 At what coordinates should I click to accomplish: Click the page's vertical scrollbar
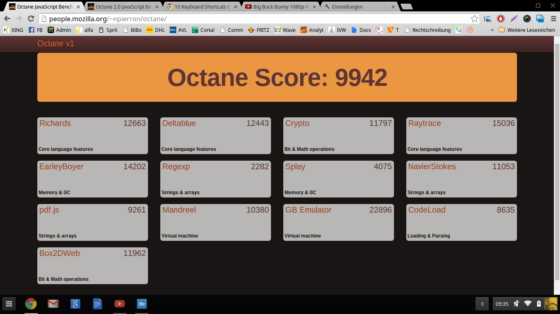coord(557,161)
